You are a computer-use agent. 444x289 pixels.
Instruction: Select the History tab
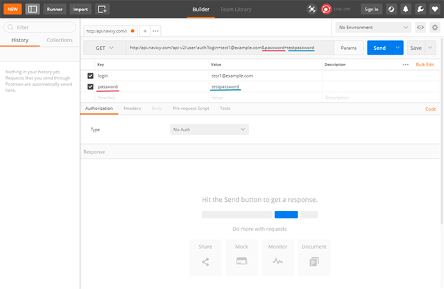tap(20, 40)
